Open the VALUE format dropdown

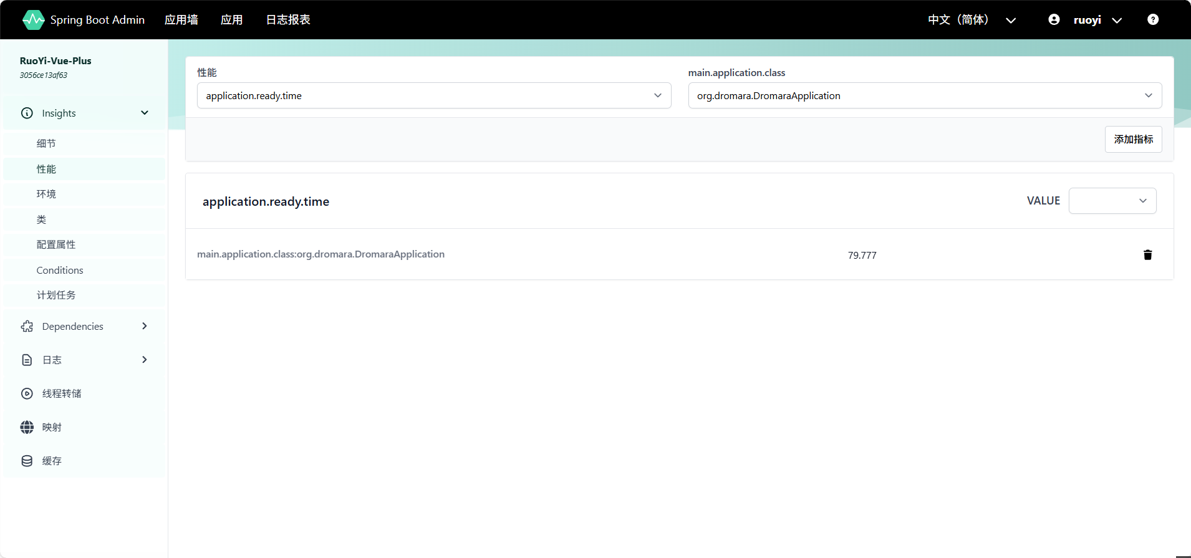pyautogui.click(x=1112, y=201)
